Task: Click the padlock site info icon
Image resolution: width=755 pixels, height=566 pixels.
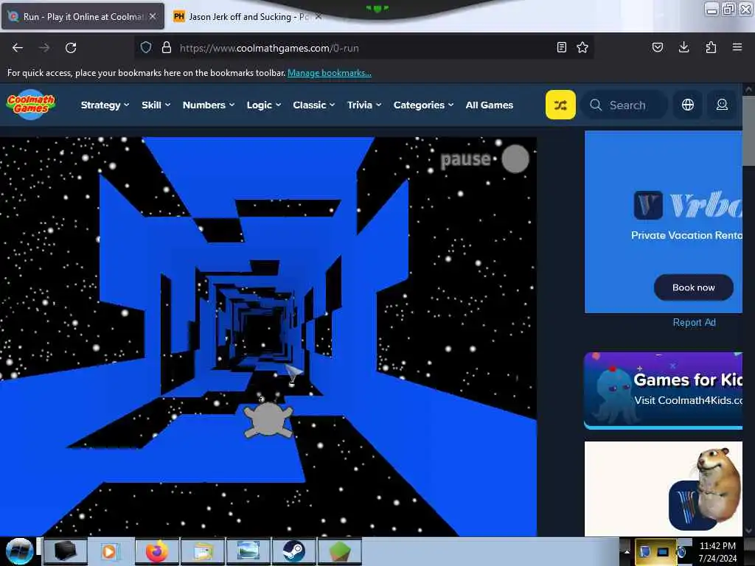Action: click(x=167, y=48)
